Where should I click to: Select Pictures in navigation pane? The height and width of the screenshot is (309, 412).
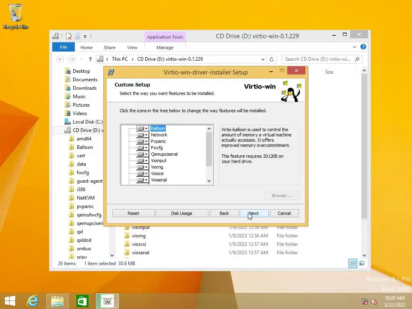[81, 105]
